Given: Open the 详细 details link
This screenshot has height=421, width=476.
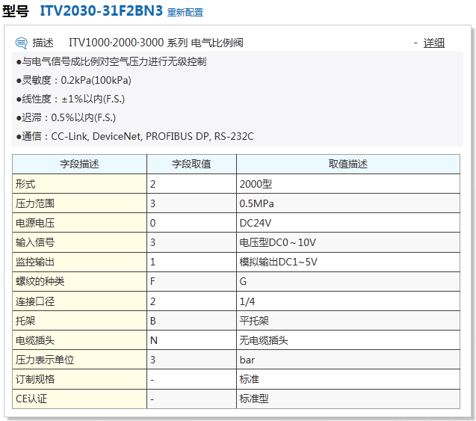Looking at the screenshot, I should click(434, 43).
